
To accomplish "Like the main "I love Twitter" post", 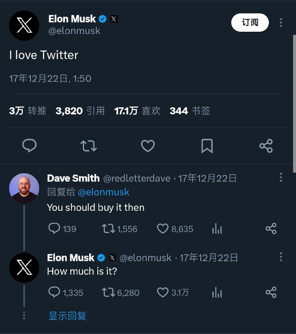I will [147, 146].
